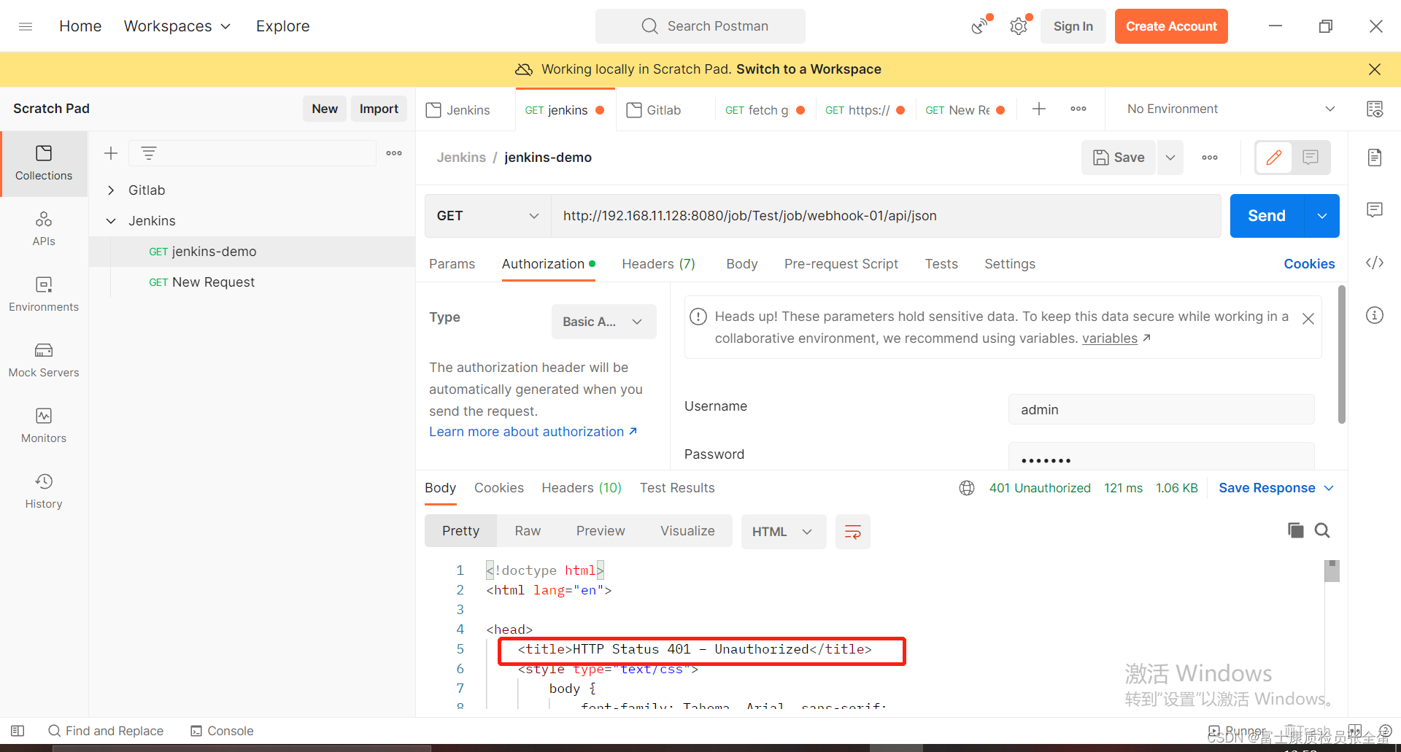
Task: Open the Save Response dropdown
Action: coord(1276,488)
